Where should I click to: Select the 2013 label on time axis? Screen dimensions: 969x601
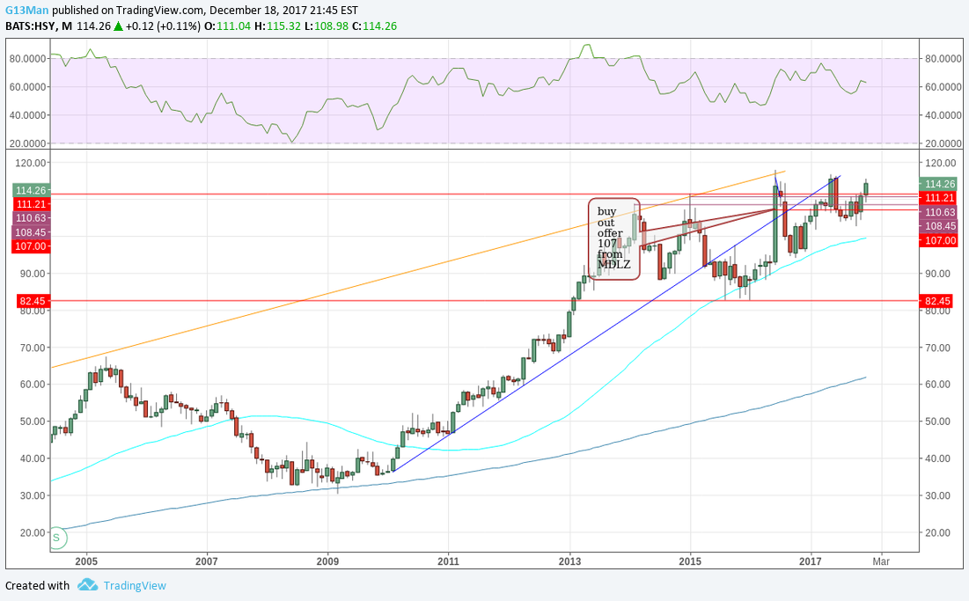point(569,561)
